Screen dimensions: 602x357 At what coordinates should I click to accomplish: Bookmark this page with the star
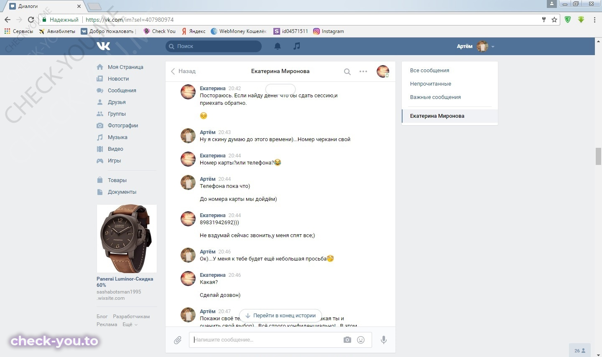pyautogui.click(x=554, y=20)
